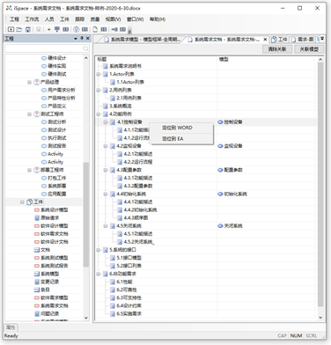Click the 模型 column header
Screen dimensions: 331x345
(x=266, y=59)
